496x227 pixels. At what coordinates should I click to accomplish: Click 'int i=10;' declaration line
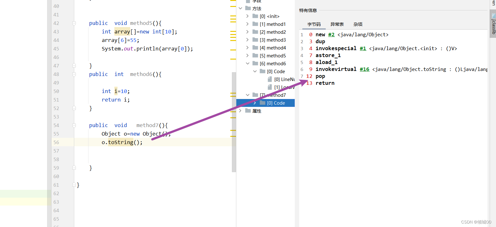pos(116,91)
